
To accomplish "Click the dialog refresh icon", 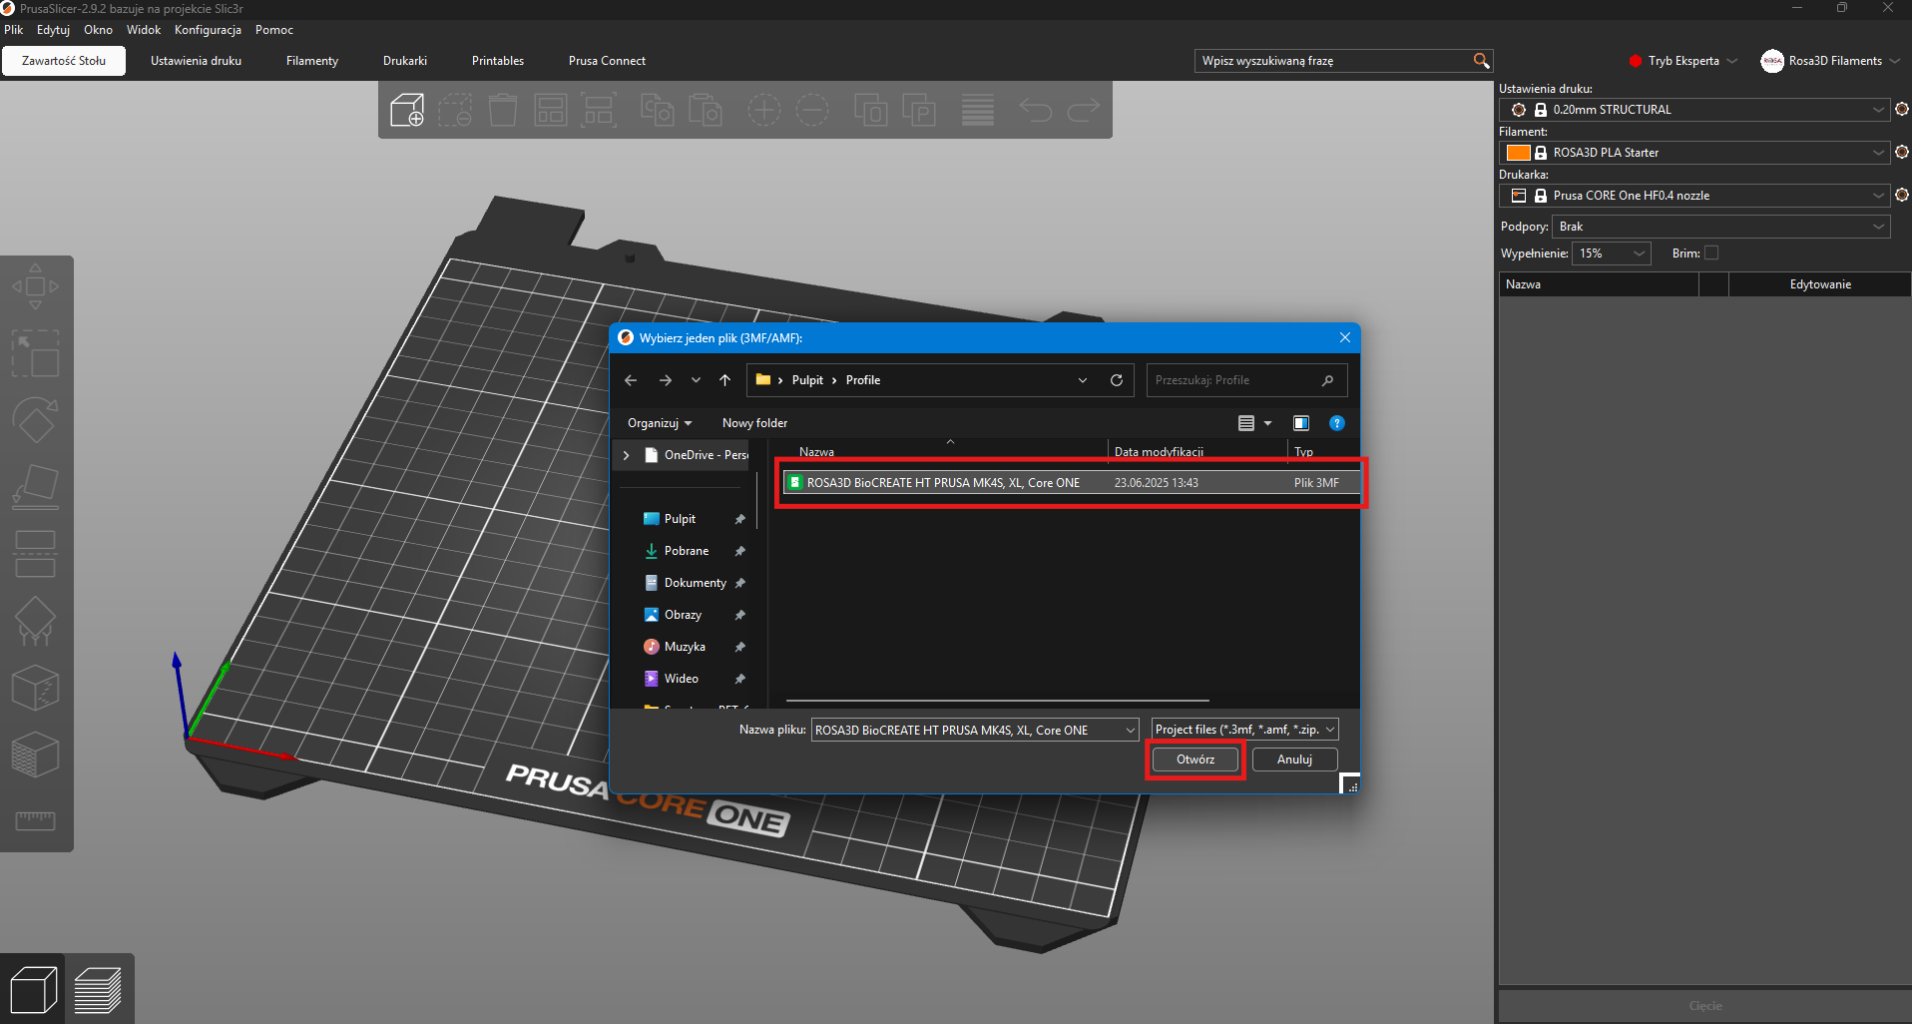I will click(x=1117, y=380).
